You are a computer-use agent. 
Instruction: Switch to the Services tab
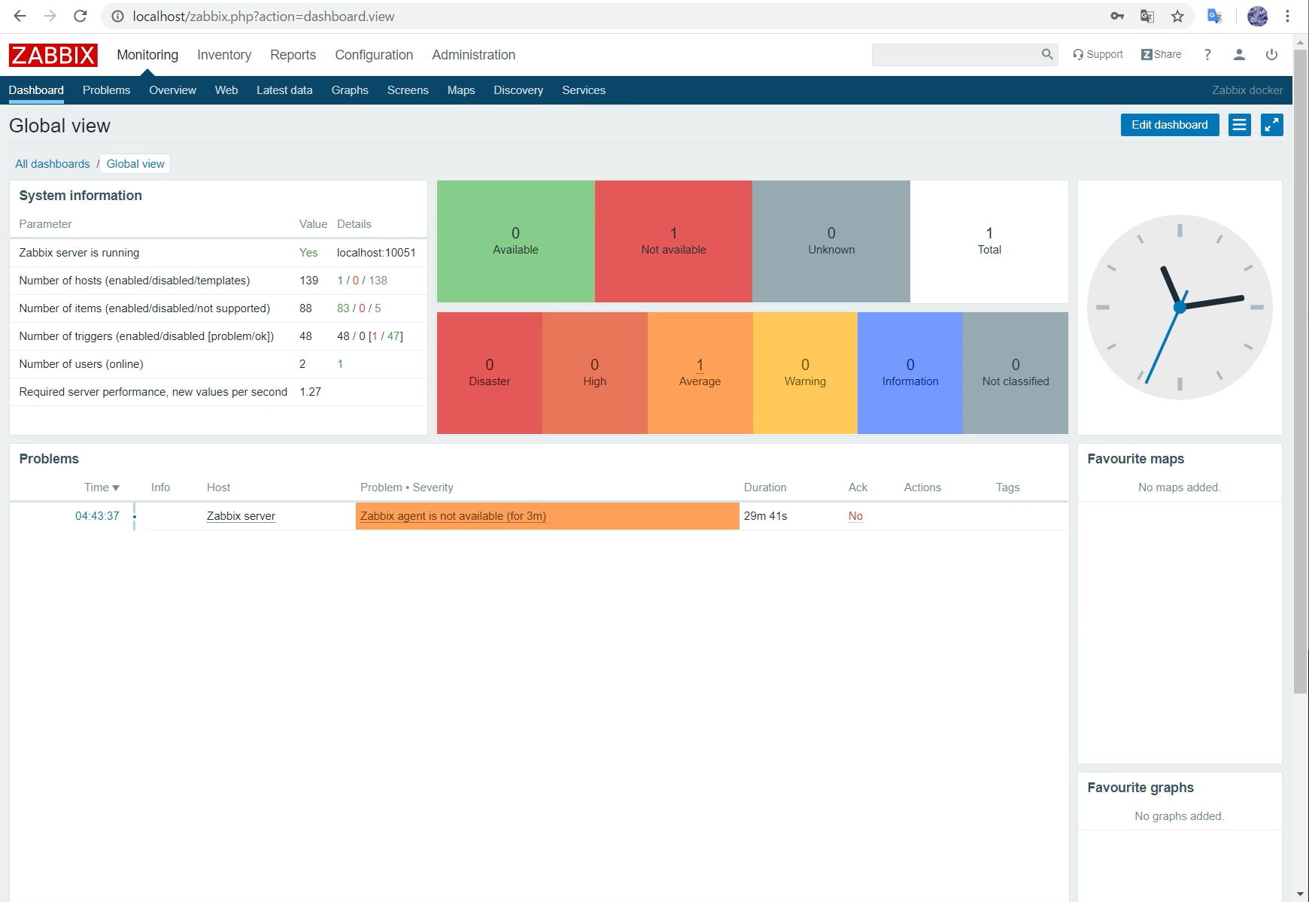[584, 90]
